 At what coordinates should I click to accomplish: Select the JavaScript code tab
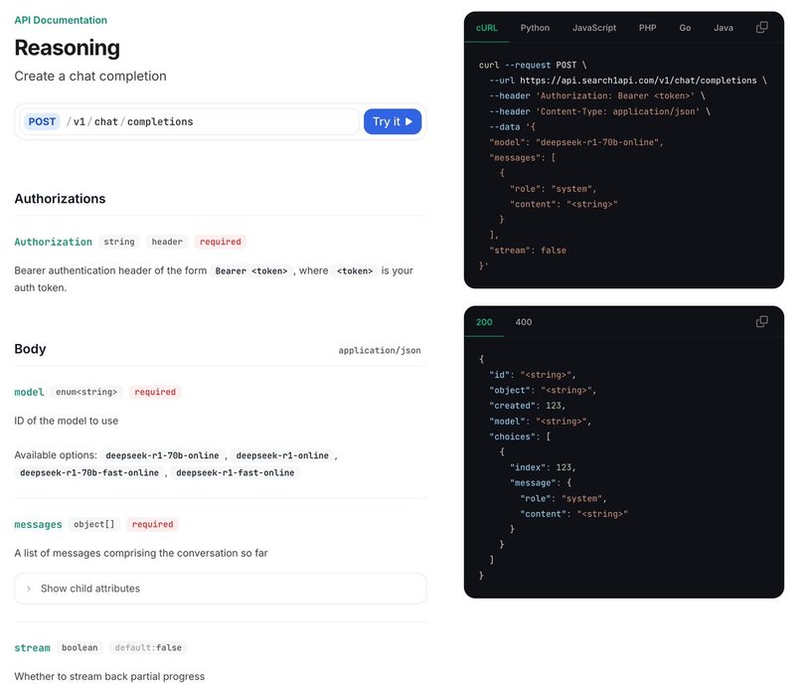point(594,28)
